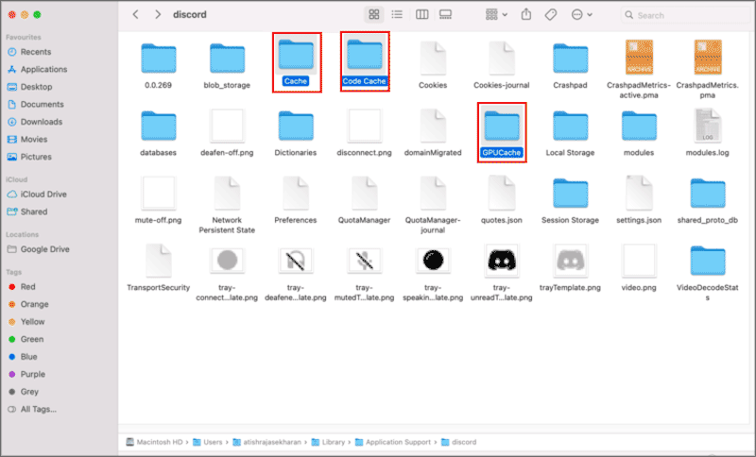Click the Search field
This screenshot has width=756, height=457.
687,15
